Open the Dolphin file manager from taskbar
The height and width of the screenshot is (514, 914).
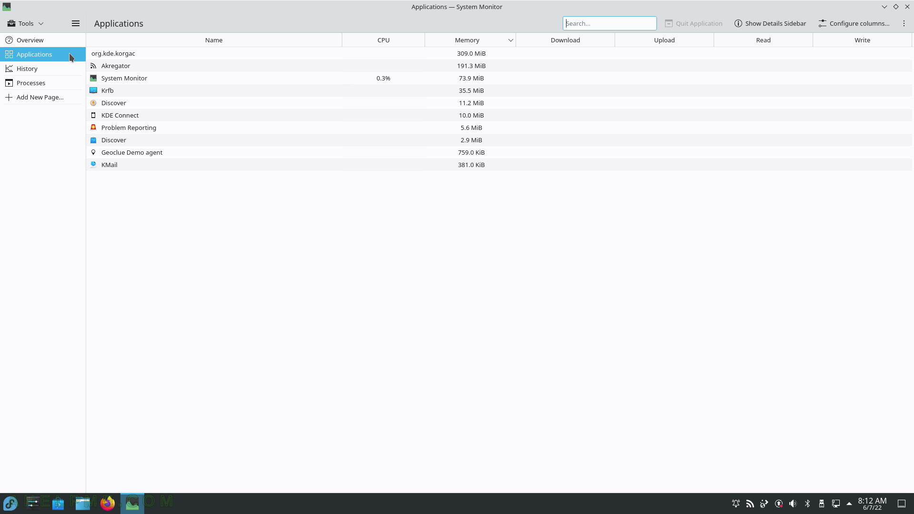pos(83,504)
